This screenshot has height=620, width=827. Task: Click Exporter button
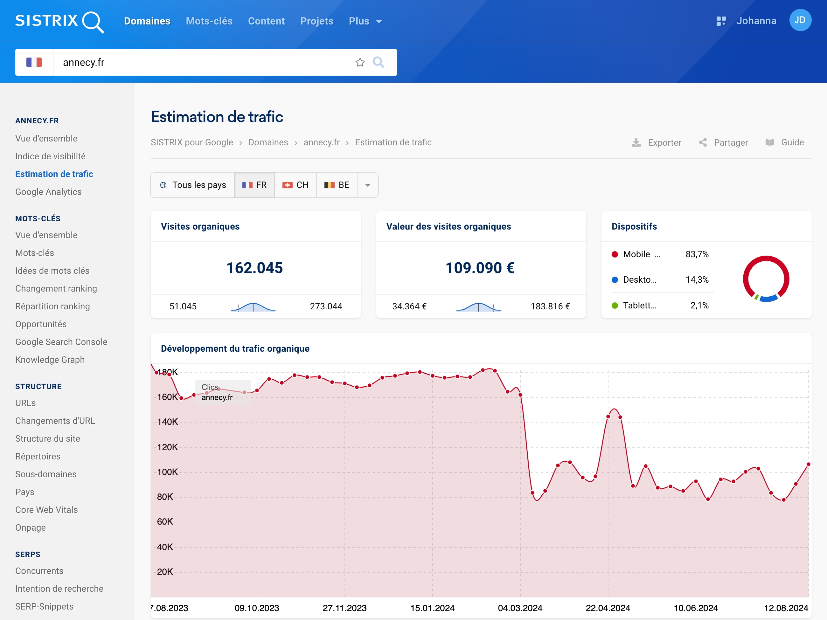click(657, 142)
